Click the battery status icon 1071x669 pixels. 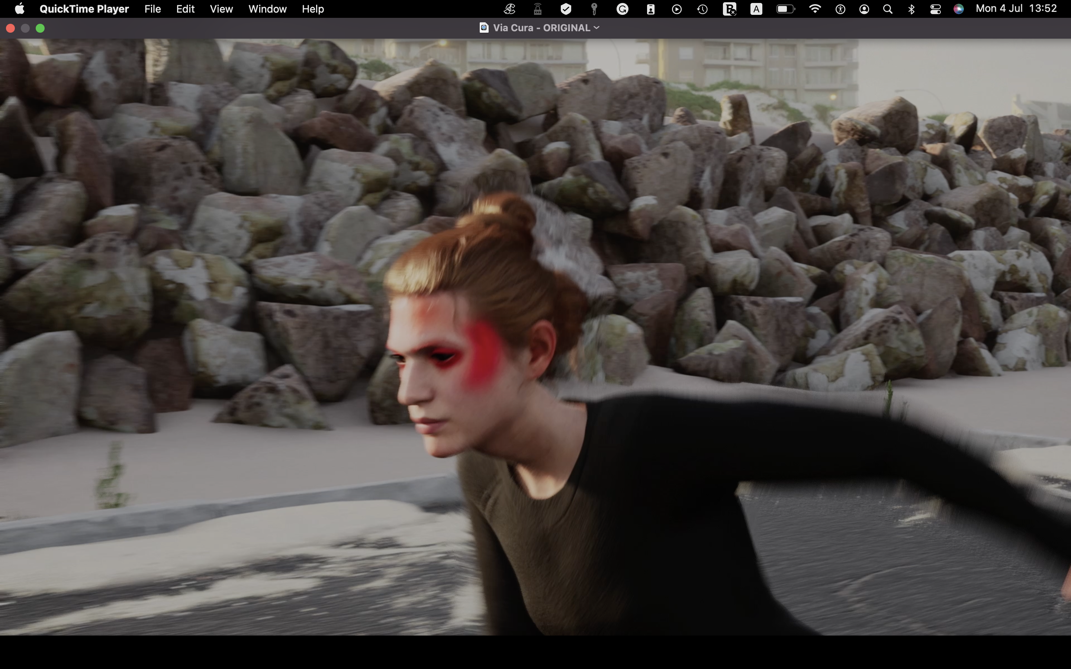point(785,9)
